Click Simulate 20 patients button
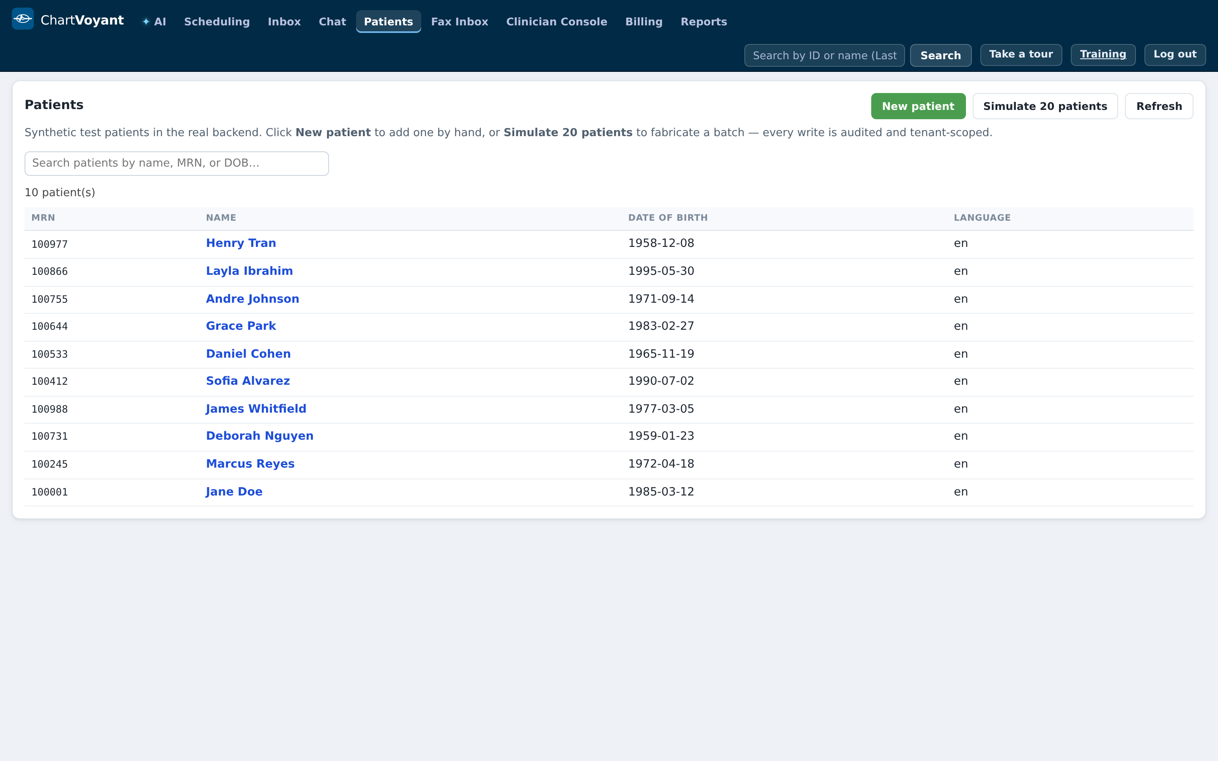Viewport: 1218px width, 761px height. [x=1045, y=106]
